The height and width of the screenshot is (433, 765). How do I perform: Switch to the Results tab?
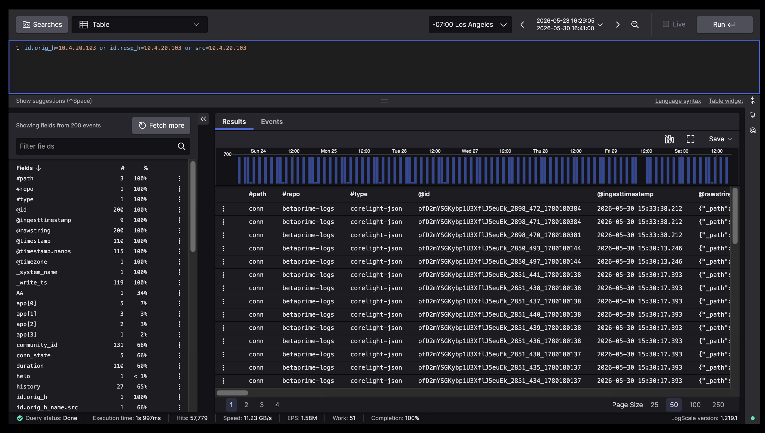(234, 122)
